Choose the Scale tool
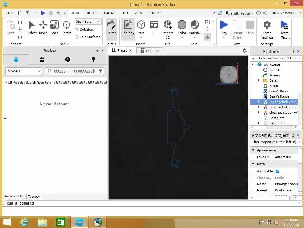Image resolution: width=304 pixels, height=228 pixels. point(55,28)
